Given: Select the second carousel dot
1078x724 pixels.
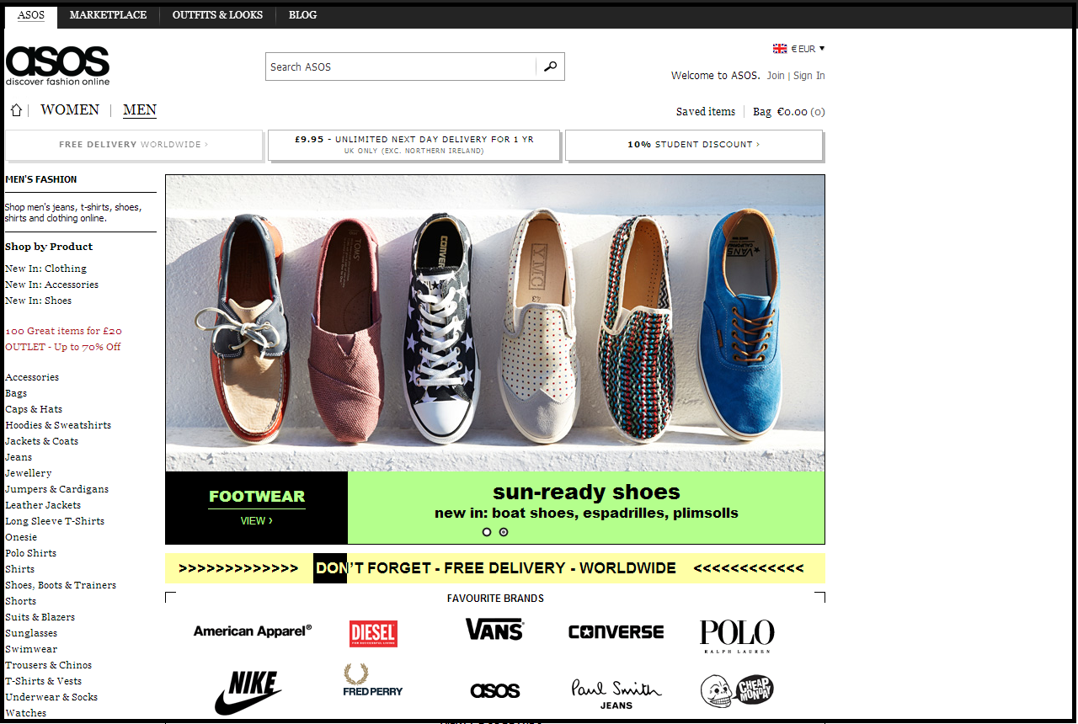Looking at the screenshot, I should [x=503, y=532].
